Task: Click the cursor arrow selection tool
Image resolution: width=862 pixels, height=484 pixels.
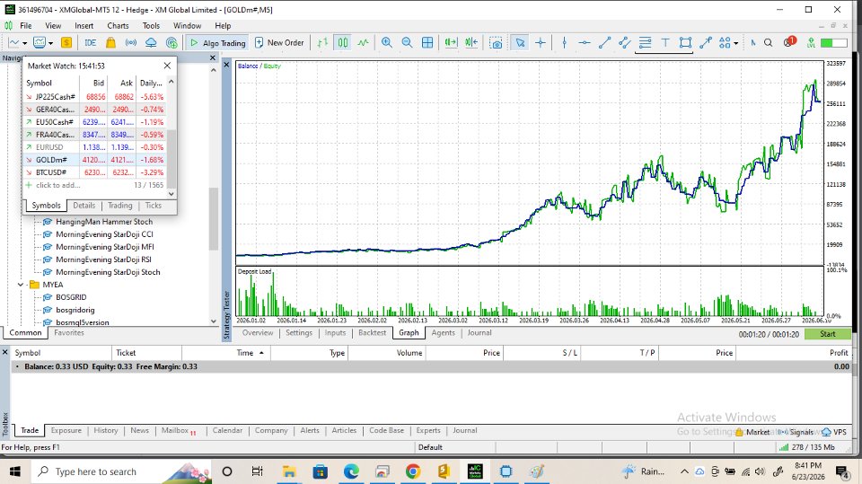Action: [x=520, y=42]
